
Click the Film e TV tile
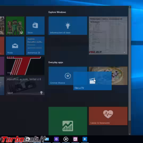click(92, 81)
